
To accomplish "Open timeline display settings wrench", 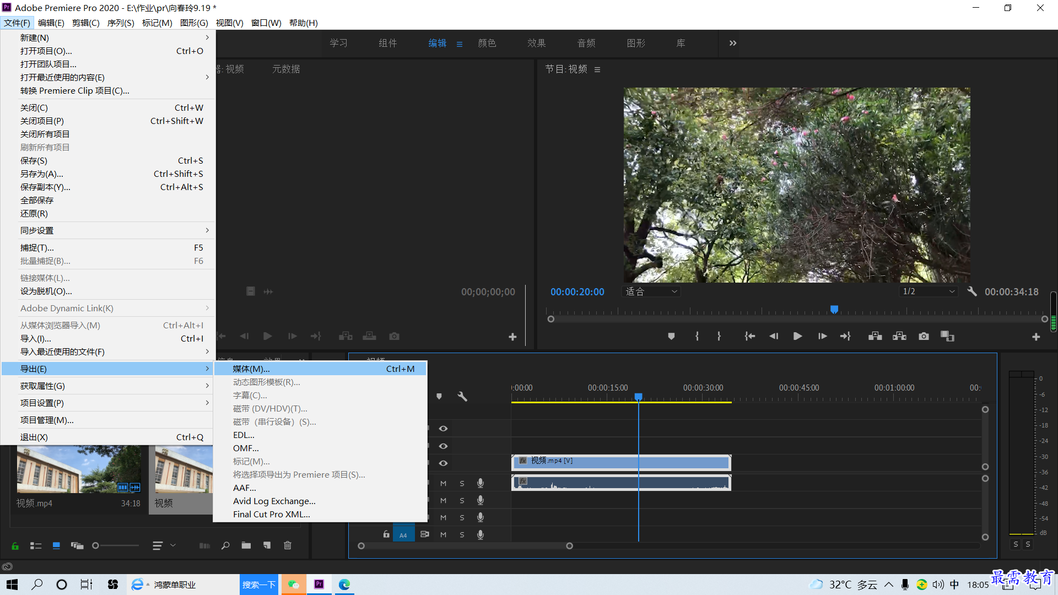I will pos(462,396).
